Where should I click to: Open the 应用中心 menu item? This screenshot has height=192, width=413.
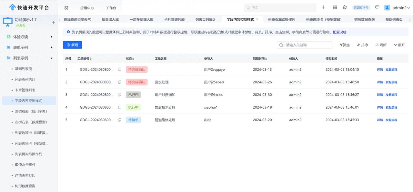(86, 7)
